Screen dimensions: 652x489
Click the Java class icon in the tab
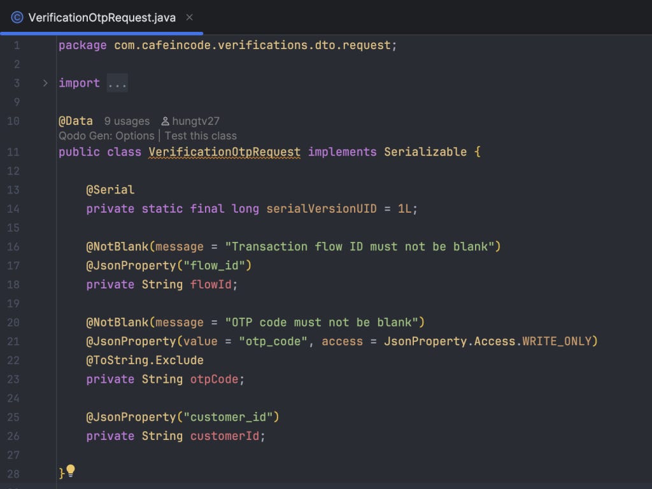pos(17,17)
